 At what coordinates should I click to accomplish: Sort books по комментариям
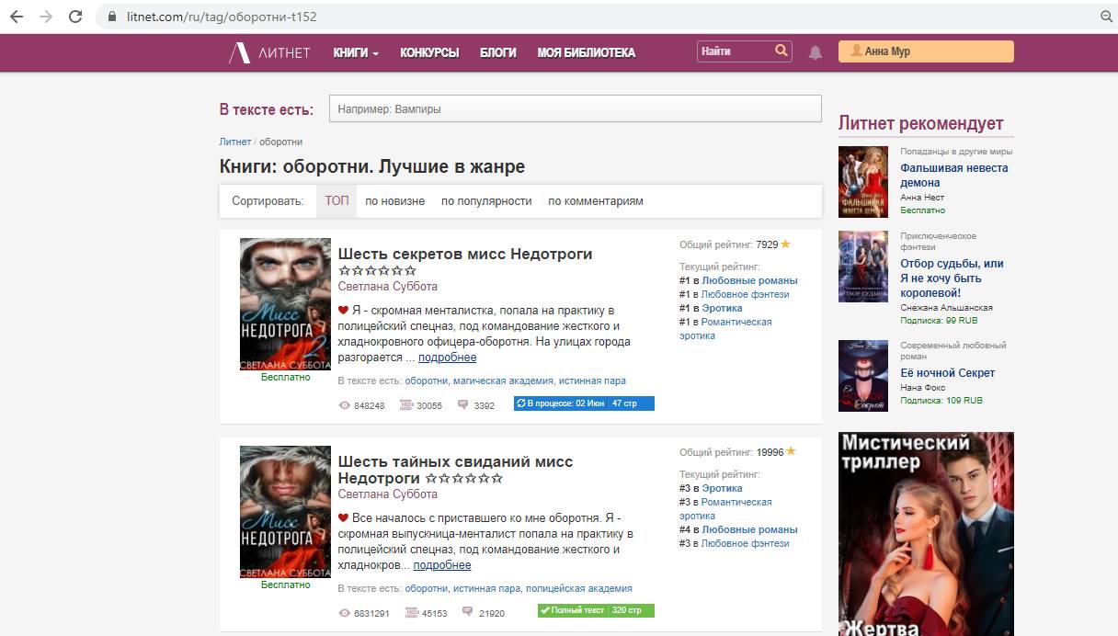pyautogui.click(x=595, y=201)
